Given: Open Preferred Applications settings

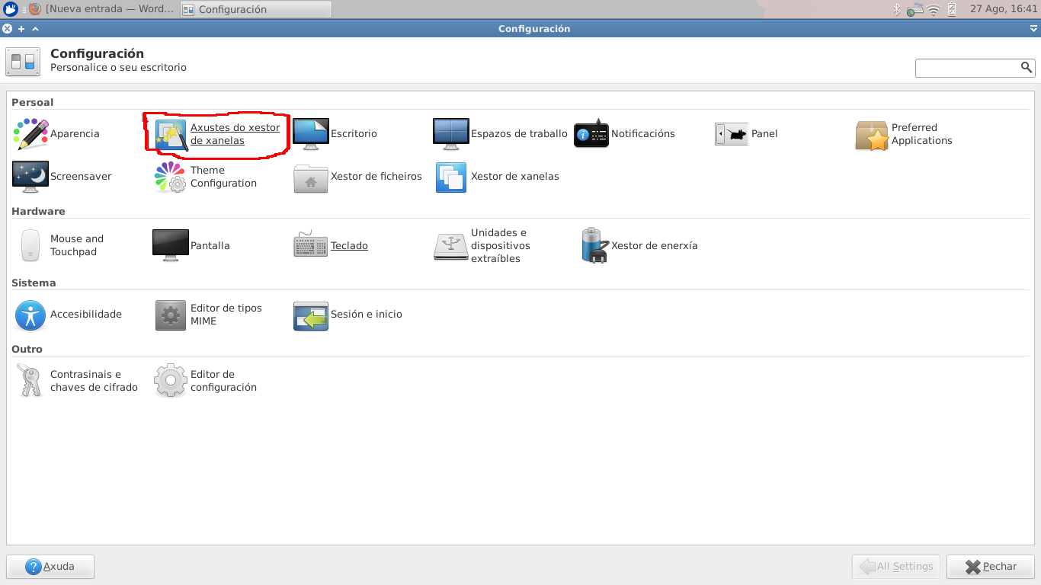Looking at the screenshot, I should click(x=905, y=135).
